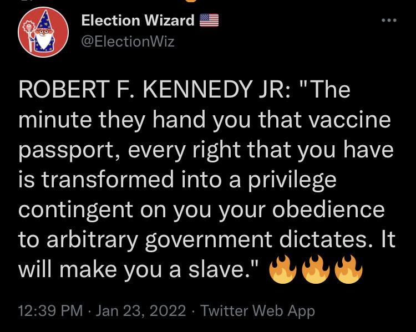Visit the @ElectionWiz handle
This screenshot has height=332, width=416.
[x=128, y=41]
